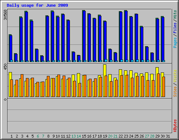Click day label 8 on the axis
Image resolution: width=179 pixels, height=140 pixels.
(48, 136)
